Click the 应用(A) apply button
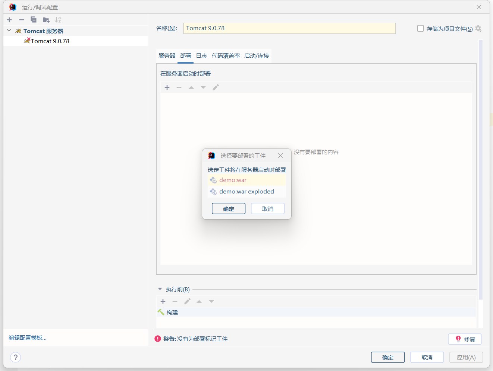Viewport: 493px width, 371px height. [x=466, y=357]
